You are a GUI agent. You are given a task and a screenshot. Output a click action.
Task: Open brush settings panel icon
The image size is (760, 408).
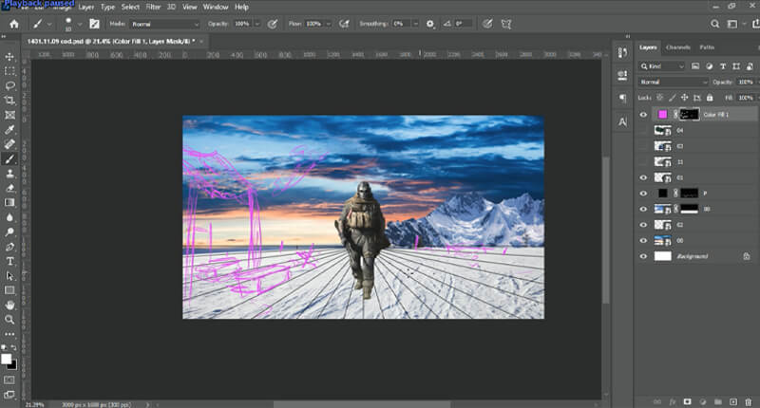(x=94, y=24)
